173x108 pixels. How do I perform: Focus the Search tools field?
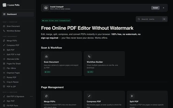click(x=152, y=19)
